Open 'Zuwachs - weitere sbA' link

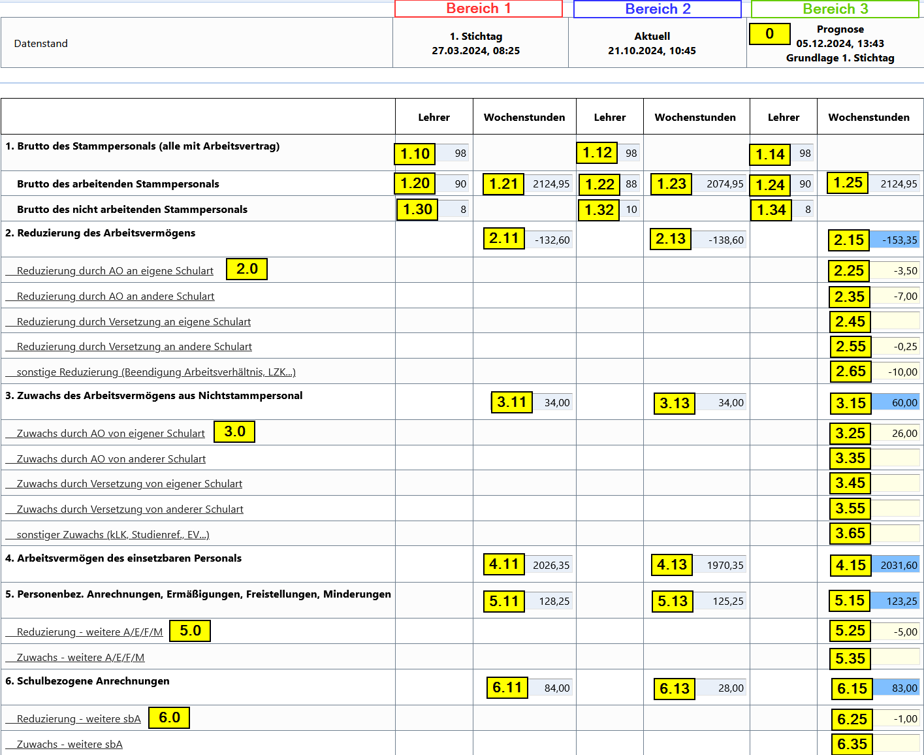[69, 745]
